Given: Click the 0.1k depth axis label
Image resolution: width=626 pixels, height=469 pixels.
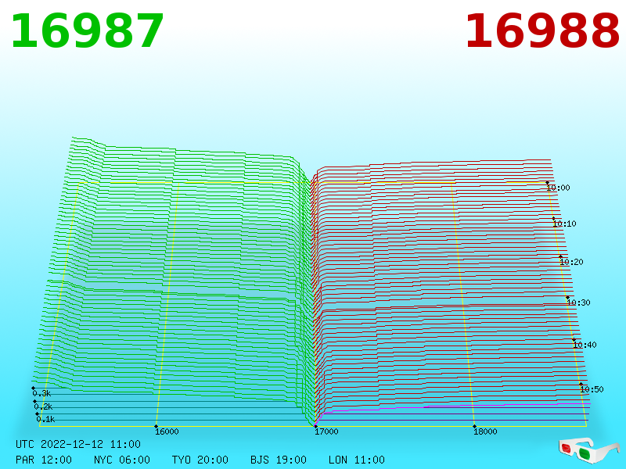Looking at the screenshot, I should [45, 419].
